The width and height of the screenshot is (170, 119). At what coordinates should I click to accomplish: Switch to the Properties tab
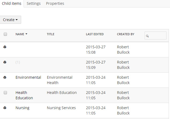point(55,3)
